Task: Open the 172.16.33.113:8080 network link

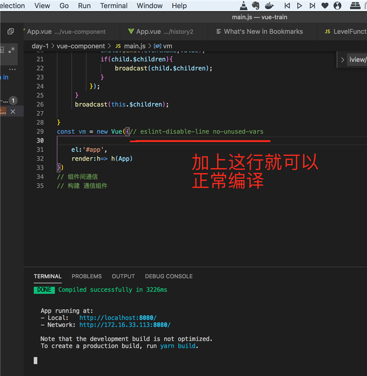Action: pyautogui.click(x=125, y=325)
